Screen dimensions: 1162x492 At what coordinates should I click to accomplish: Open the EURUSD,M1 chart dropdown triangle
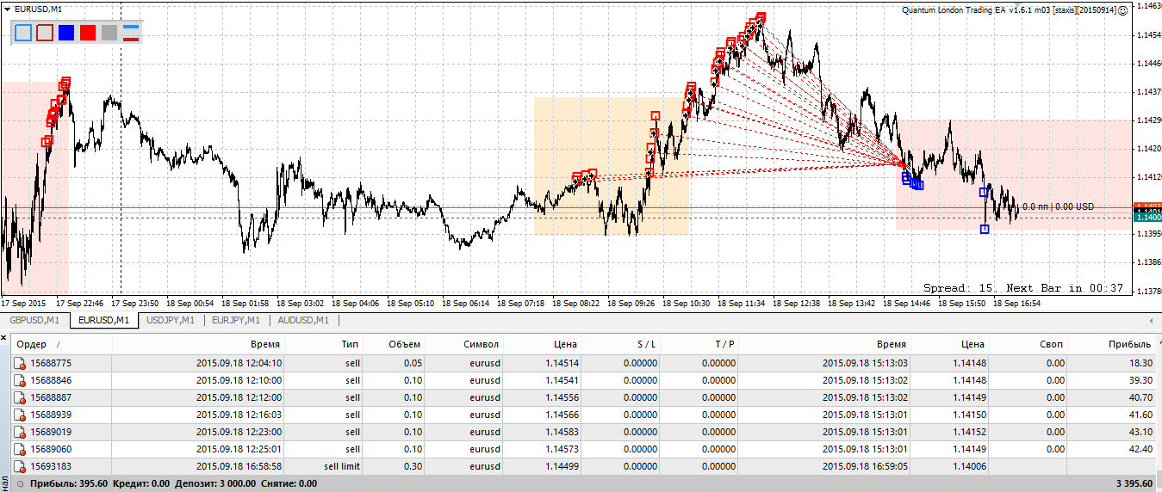click(8, 8)
